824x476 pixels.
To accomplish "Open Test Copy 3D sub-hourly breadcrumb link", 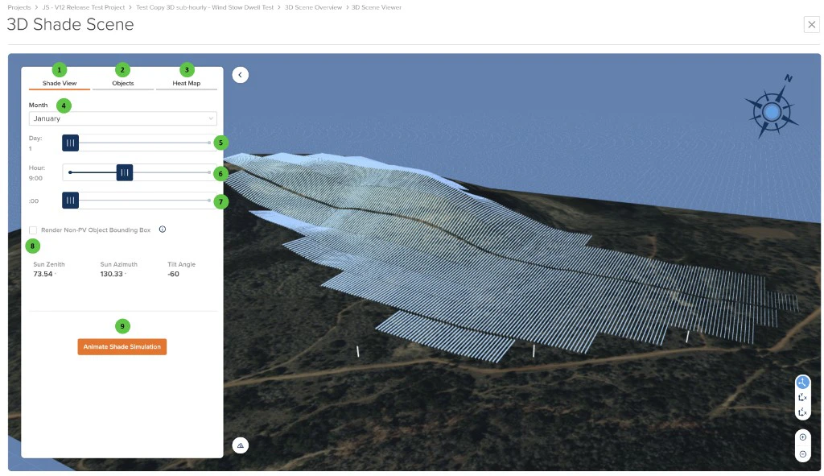I will (204, 7).
